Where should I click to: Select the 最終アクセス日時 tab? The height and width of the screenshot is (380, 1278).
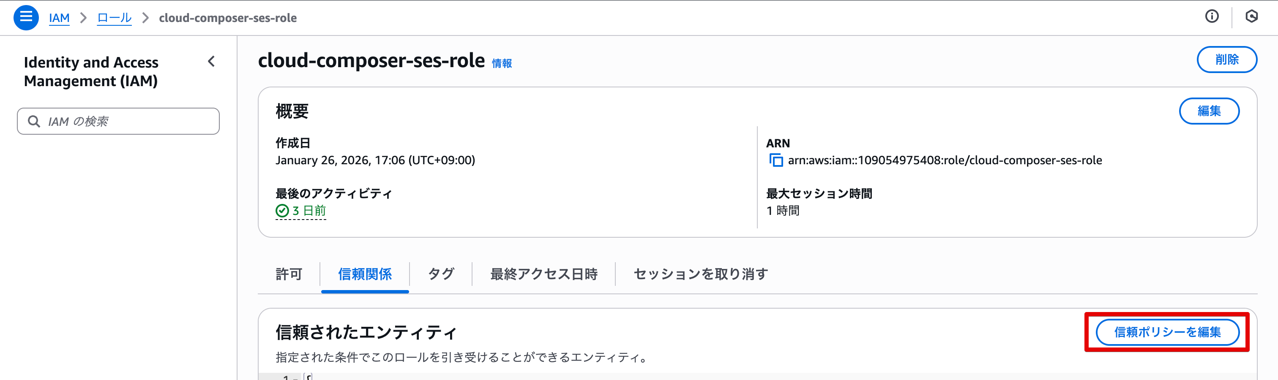(x=544, y=274)
